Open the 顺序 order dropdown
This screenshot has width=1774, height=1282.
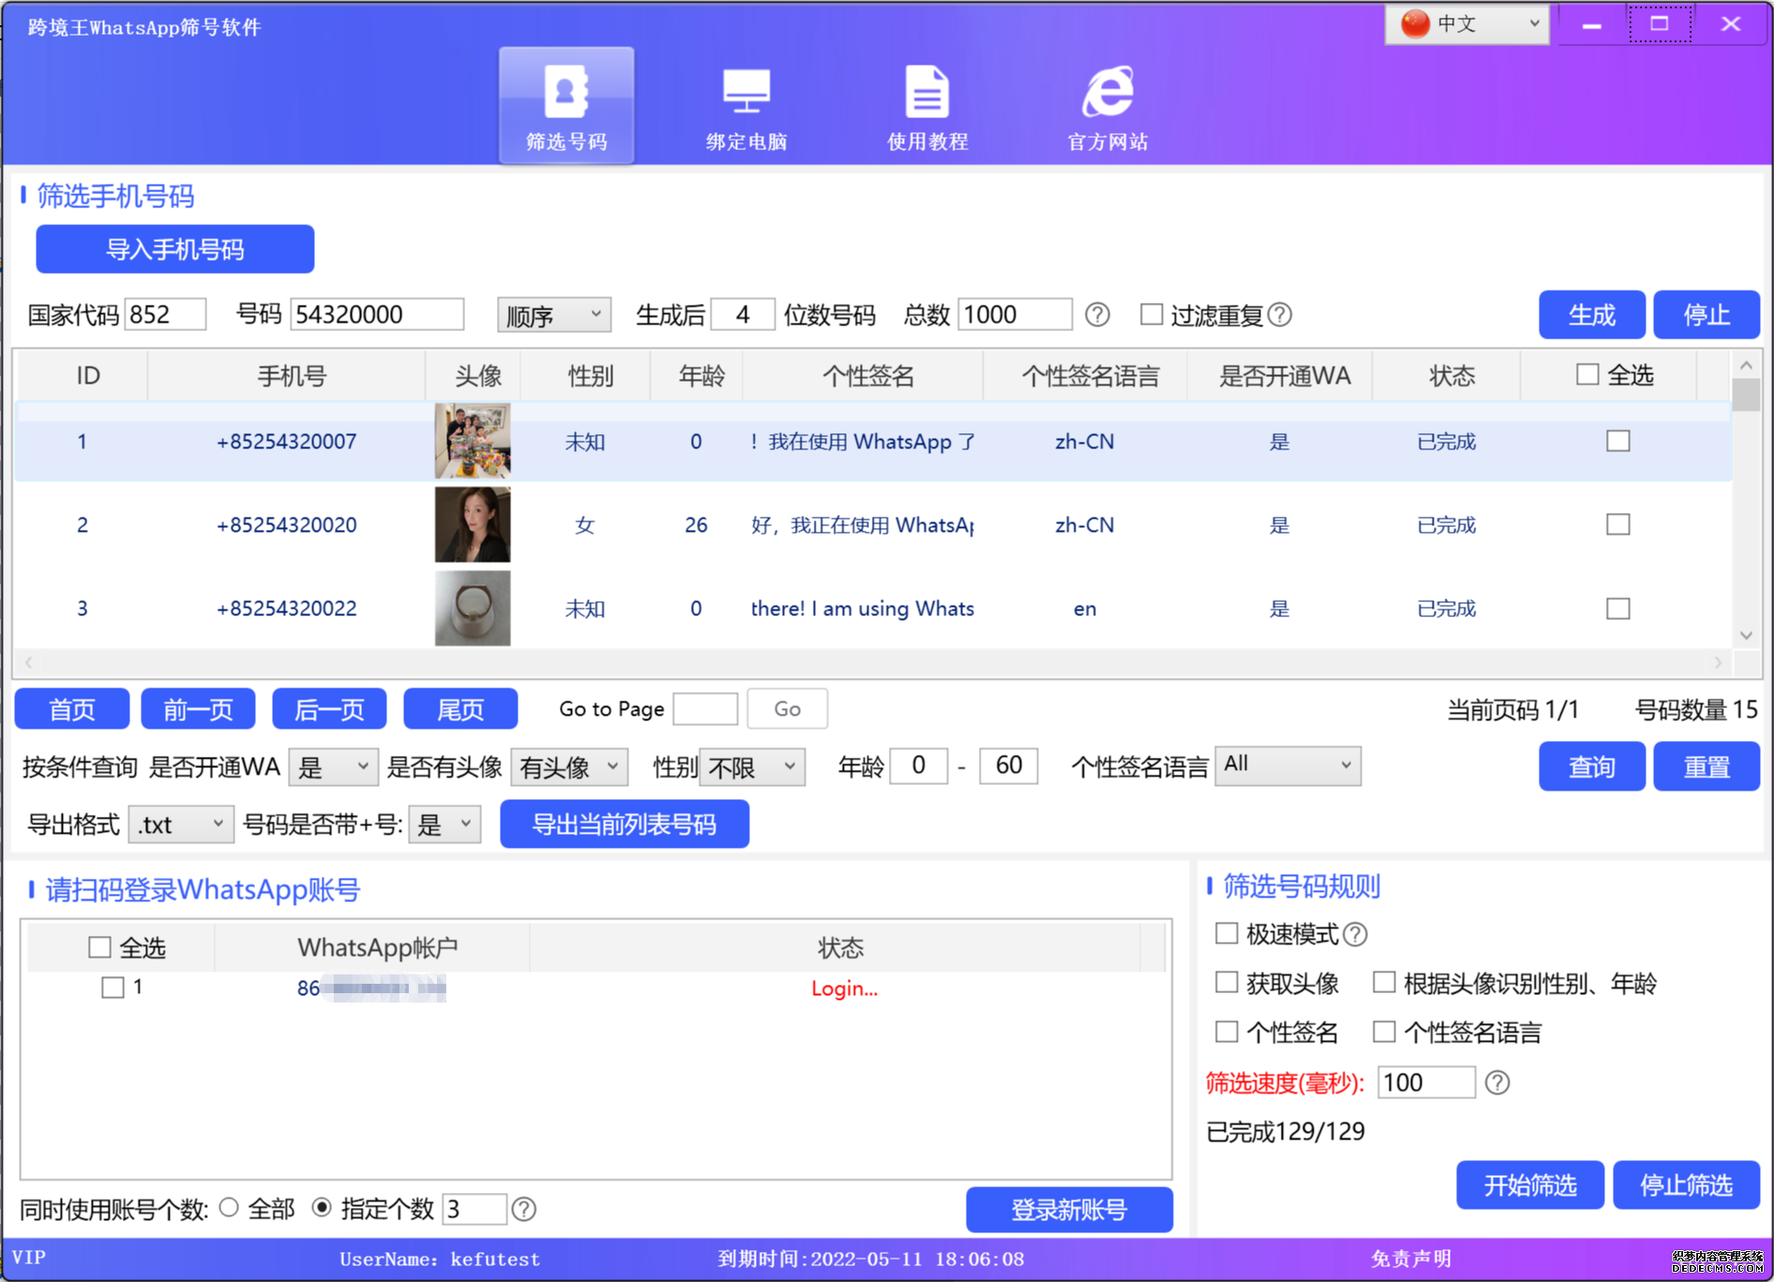pos(553,315)
